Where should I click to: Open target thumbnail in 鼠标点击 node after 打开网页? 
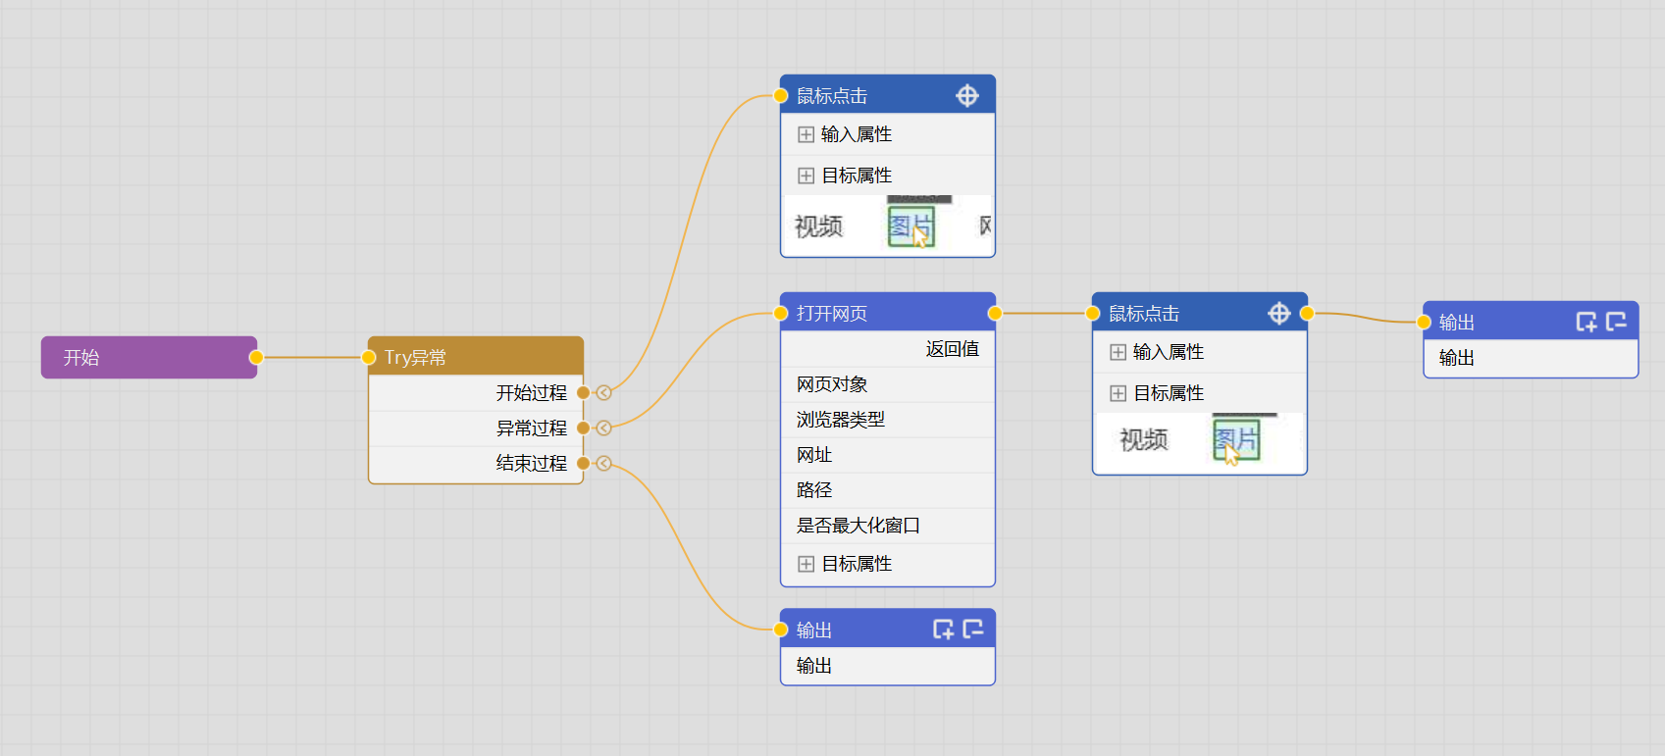[x=1200, y=443]
